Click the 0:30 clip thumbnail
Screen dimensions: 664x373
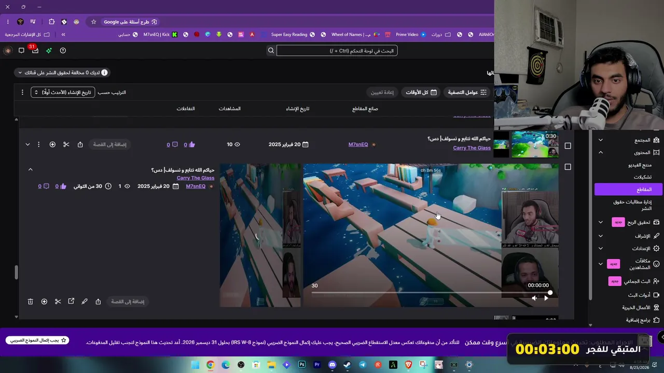(535, 145)
